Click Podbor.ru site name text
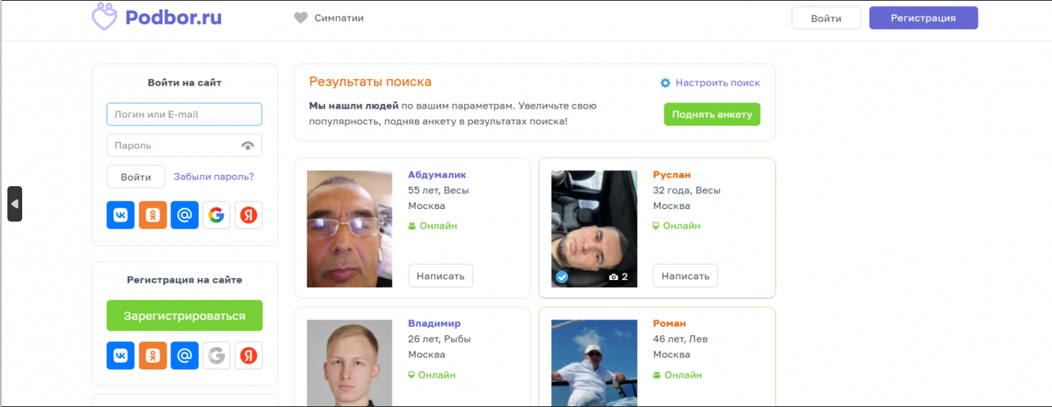 [x=174, y=17]
